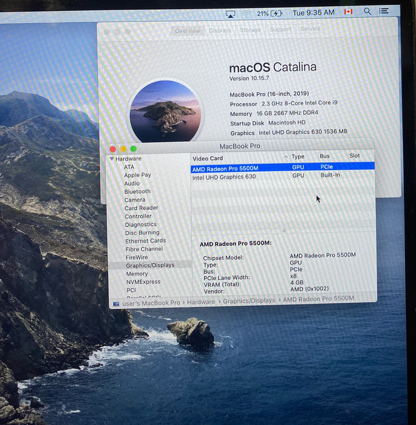416x425 pixels.
Task: Minimize the MacBook Pro window, yellow button
Action: tap(123, 149)
